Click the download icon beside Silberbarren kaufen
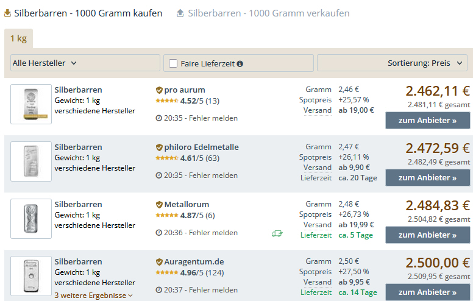The width and height of the screenshot is (473, 301). tap(8, 13)
